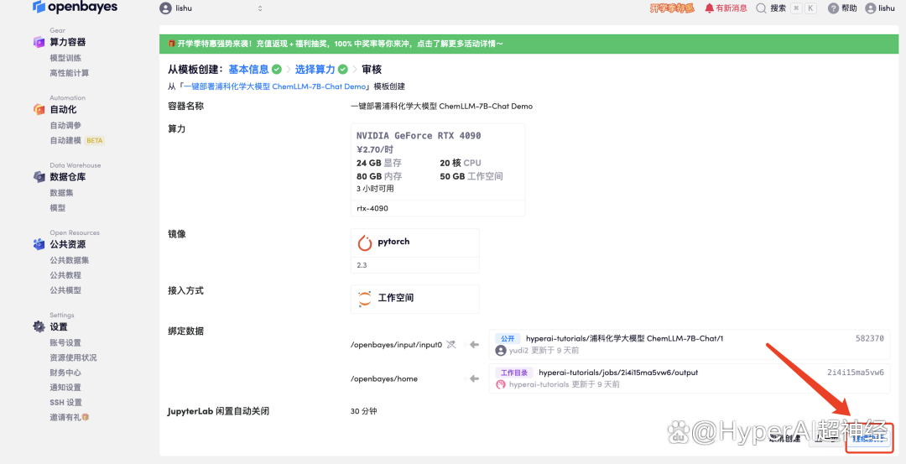Click the 搜索 magnifier icon
This screenshot has height=464, width=906.
pyautogui.click(x=762, y=8)
